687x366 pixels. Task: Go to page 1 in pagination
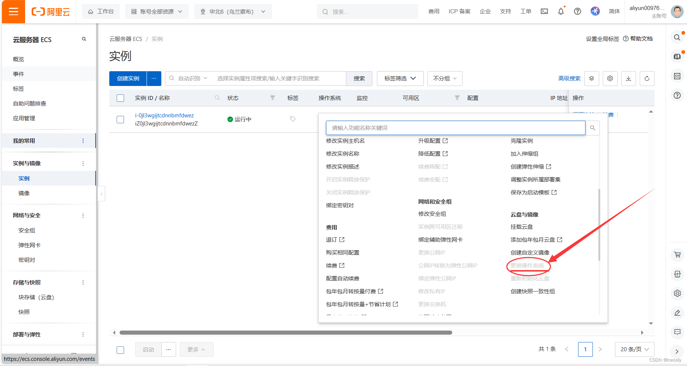coord(585,349)
